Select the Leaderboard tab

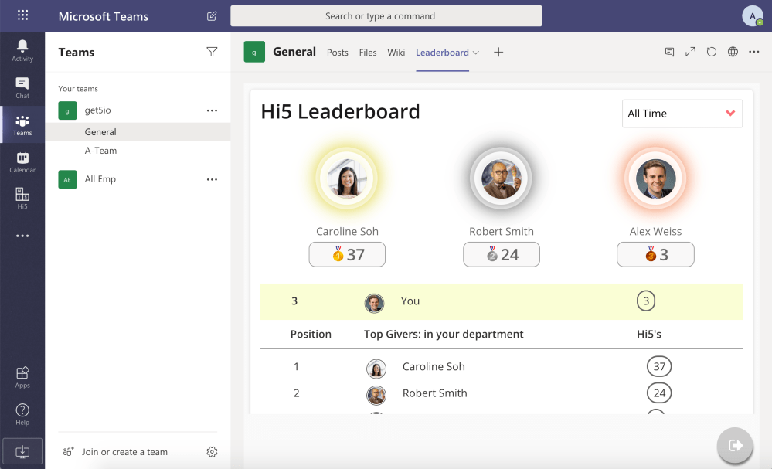(442, 53)
